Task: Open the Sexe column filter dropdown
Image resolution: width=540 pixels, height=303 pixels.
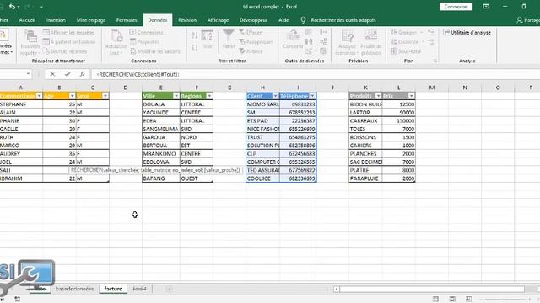Action: 105,96
